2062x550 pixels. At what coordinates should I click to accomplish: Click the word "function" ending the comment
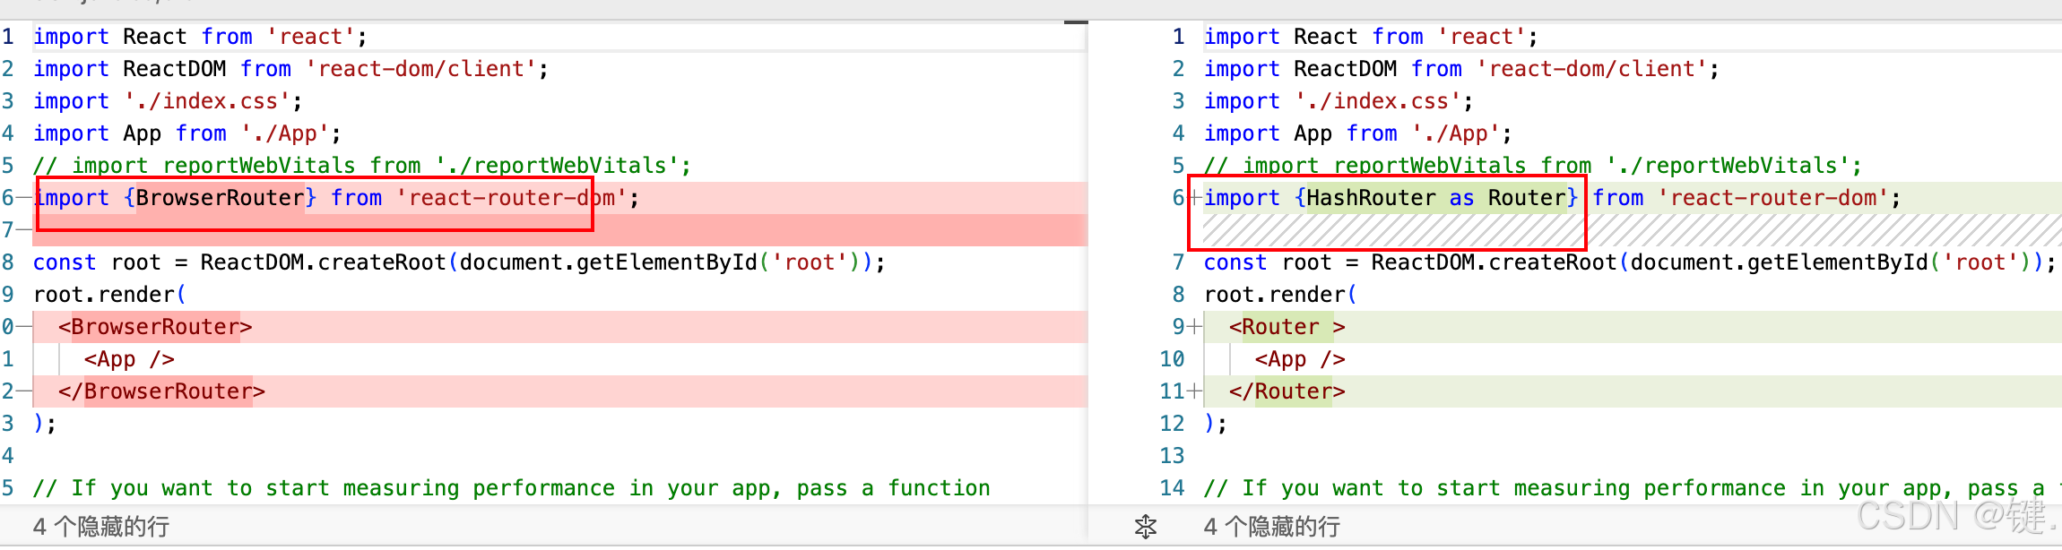(939, 488)
